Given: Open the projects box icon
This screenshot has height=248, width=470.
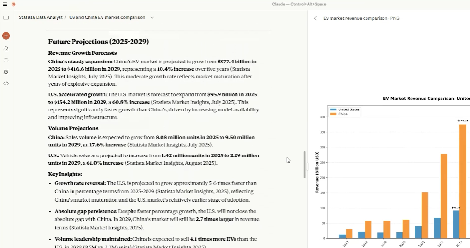Looking at the screenshot, I should point(6,61).
